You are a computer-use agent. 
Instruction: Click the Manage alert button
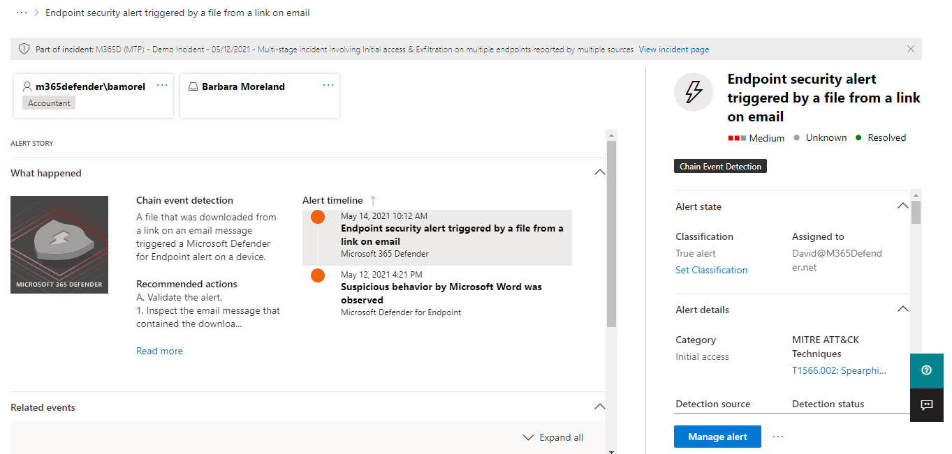(717, 437)
